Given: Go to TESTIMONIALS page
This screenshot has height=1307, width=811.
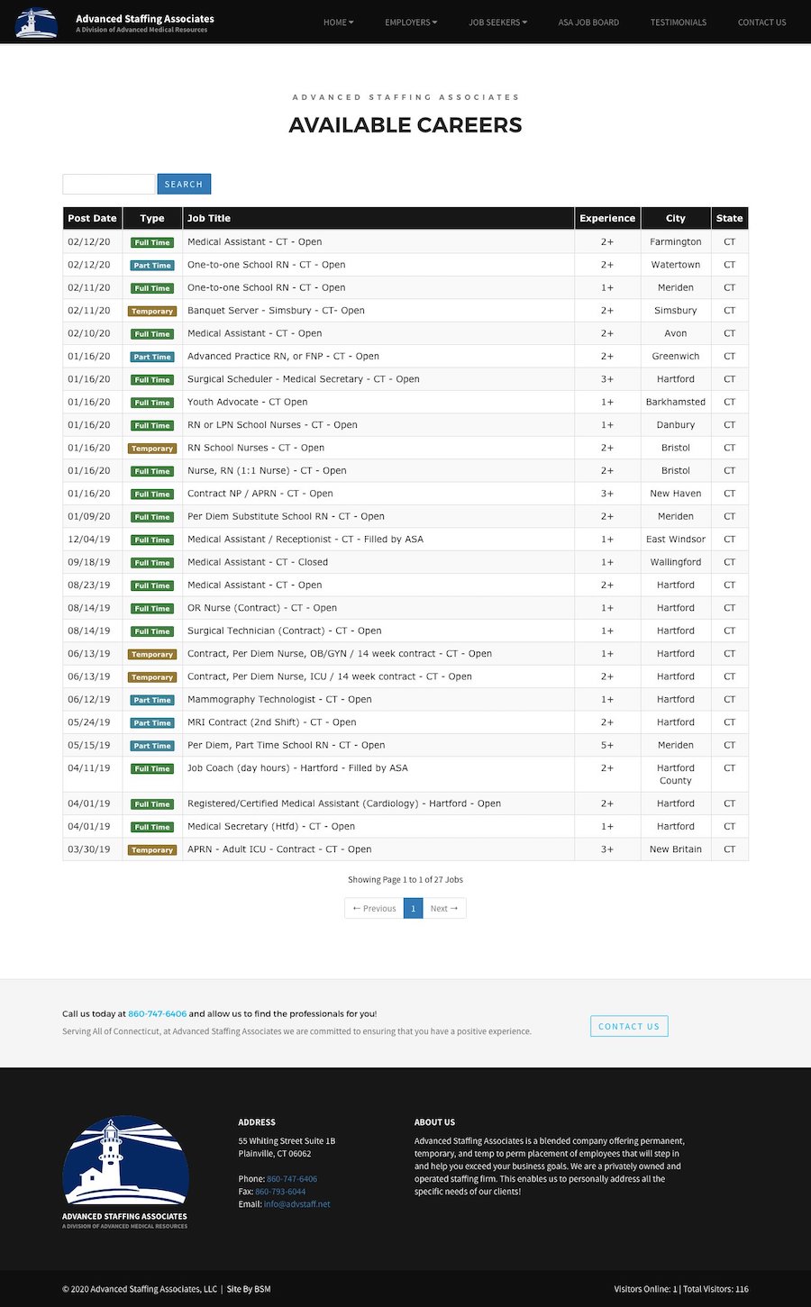Looking at the screenshot, I should [x=679, y=23].
